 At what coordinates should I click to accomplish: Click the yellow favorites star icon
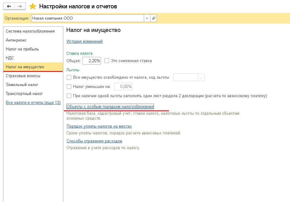point(33,6)
